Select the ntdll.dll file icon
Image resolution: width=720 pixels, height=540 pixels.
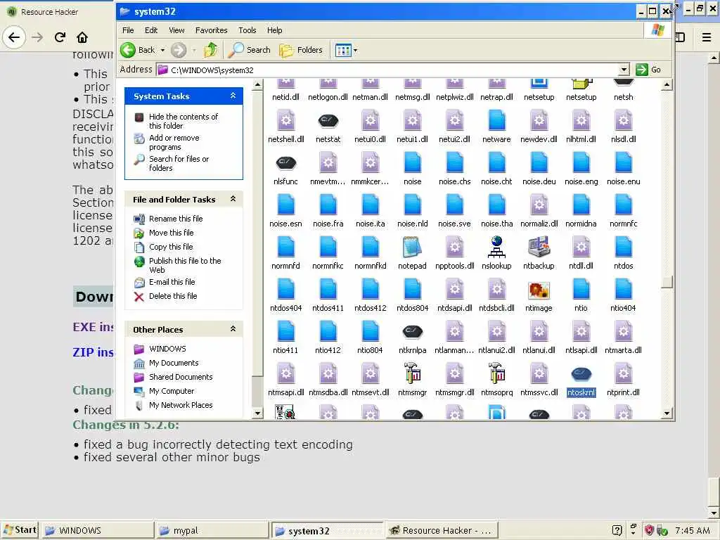pyautogui.click(x=581, y=247)
